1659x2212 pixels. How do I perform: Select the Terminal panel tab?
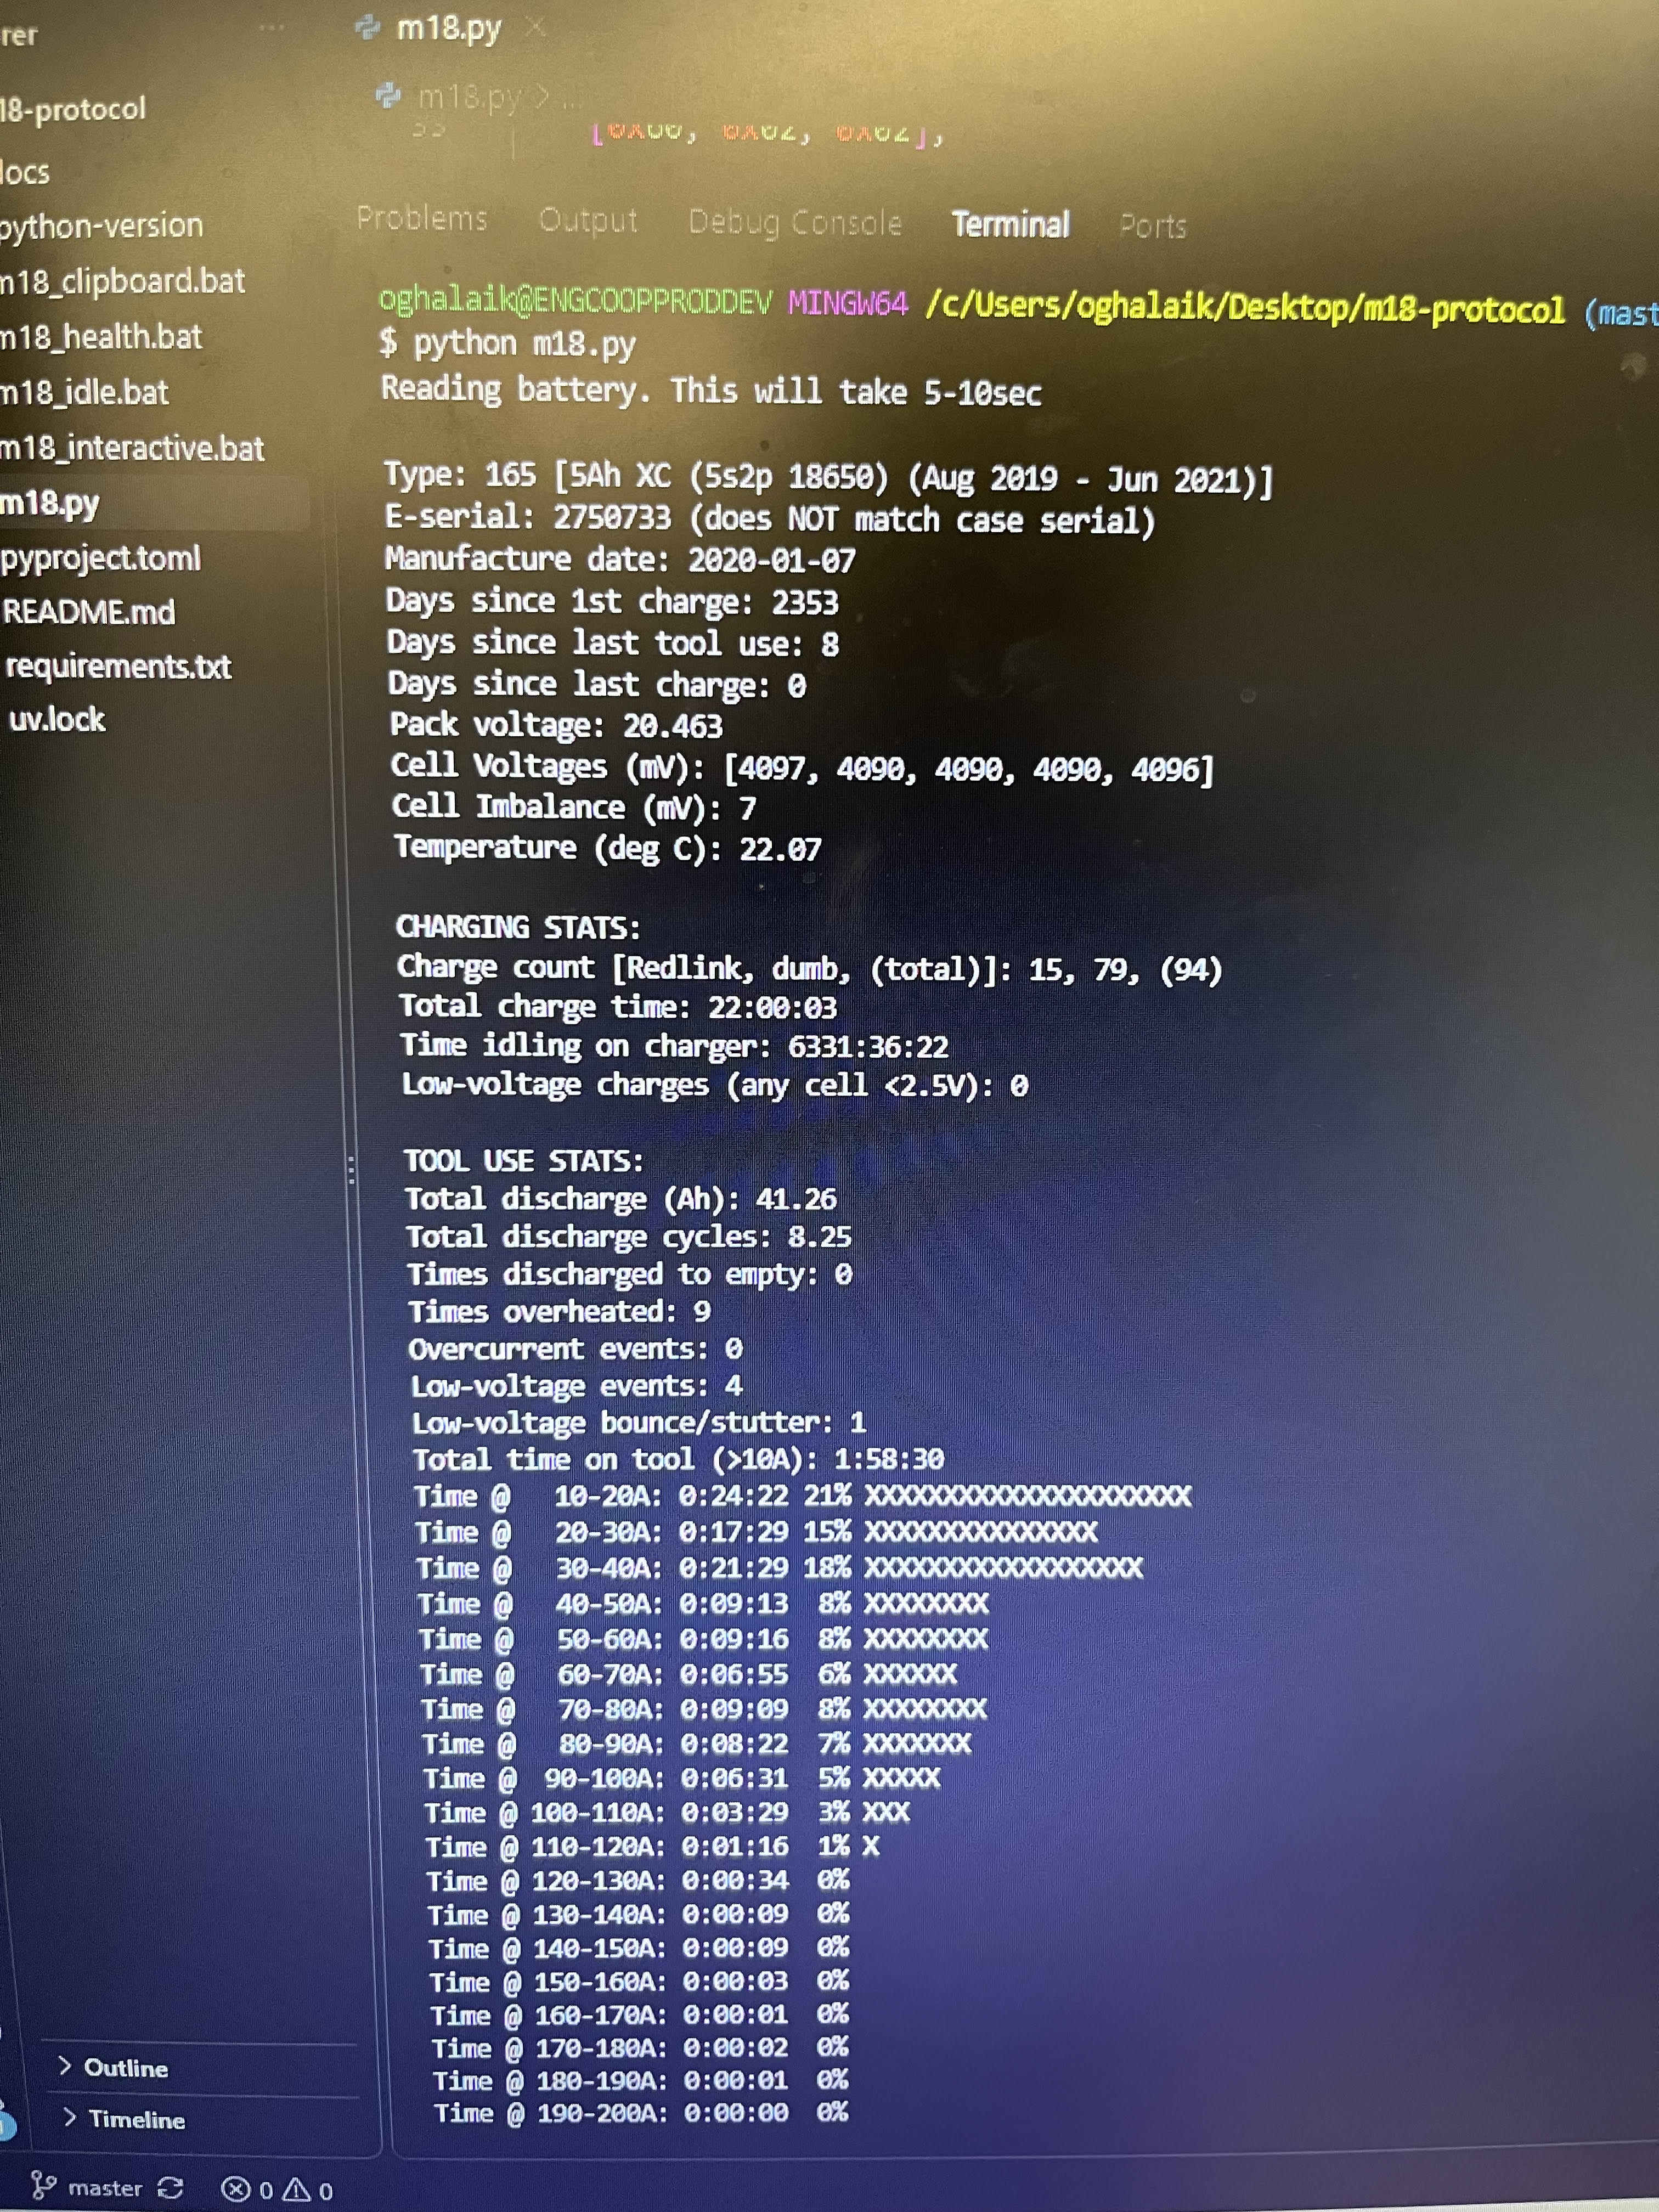pyautogui.click(x=1010, y=224)
